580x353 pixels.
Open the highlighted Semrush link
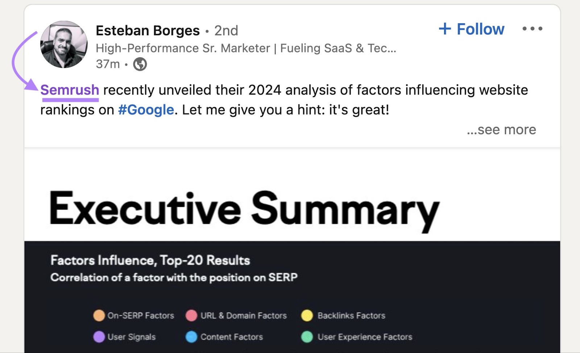(71, 90)
